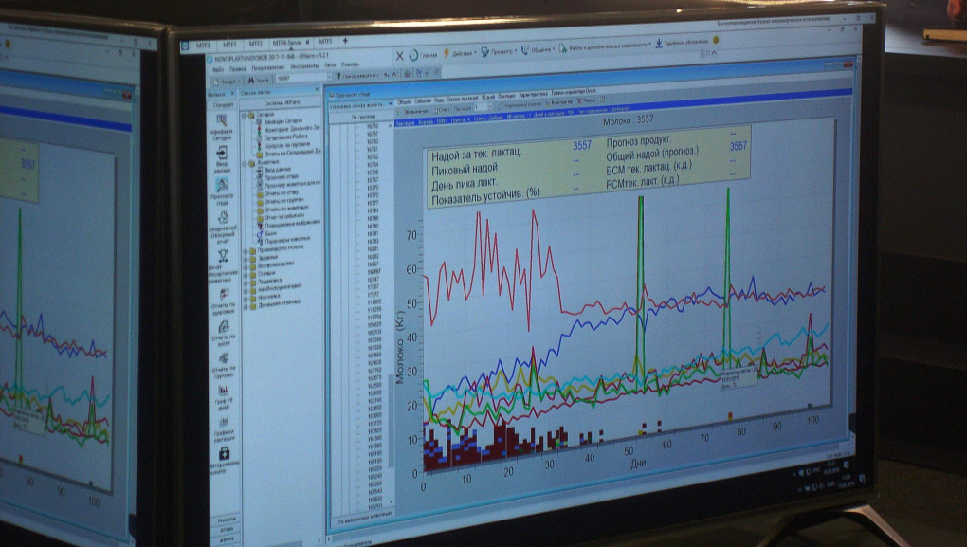Open the Инструменты menu
The width and height of the screenshot is (967, 547).
[304, 66]
